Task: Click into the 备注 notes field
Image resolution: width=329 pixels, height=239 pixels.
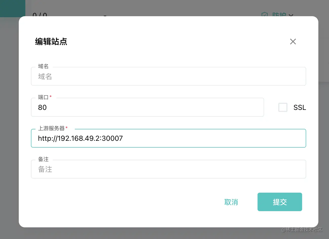Action: [x=168, y=169]
